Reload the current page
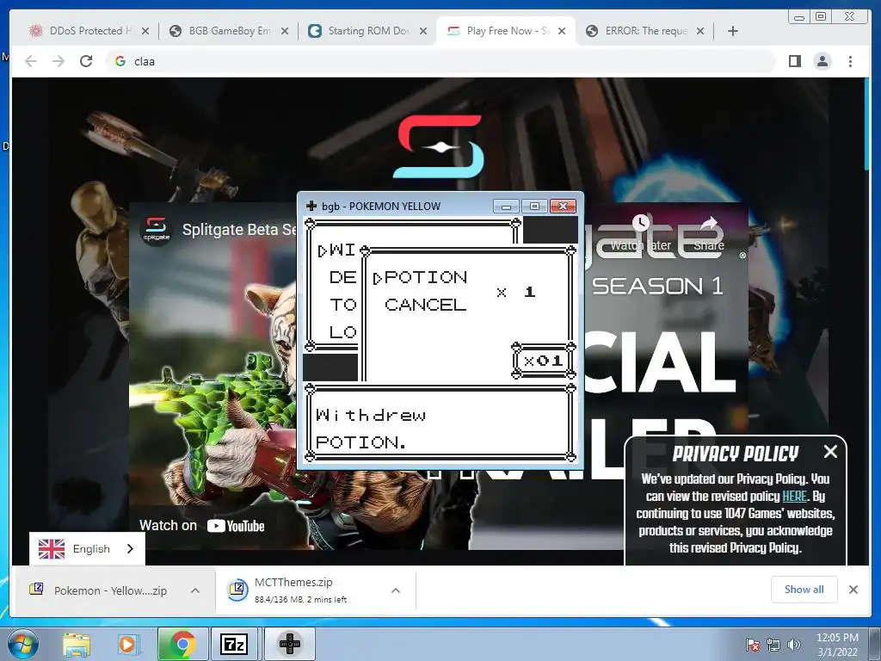 click(86, 61)
